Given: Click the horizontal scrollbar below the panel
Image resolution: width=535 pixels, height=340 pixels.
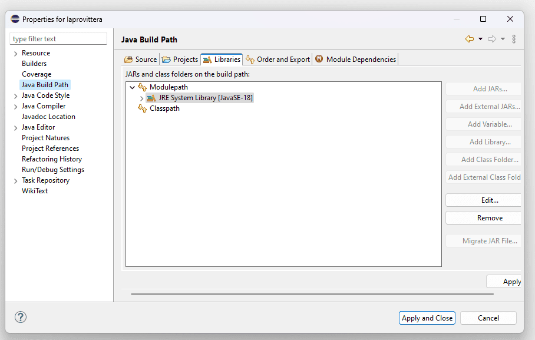Looking at the screenshot, I should (312, 293).
